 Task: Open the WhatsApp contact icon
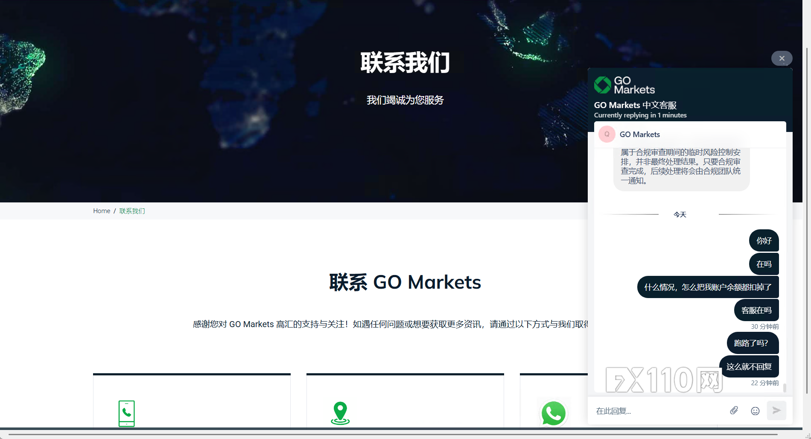[x=553, y=413]
